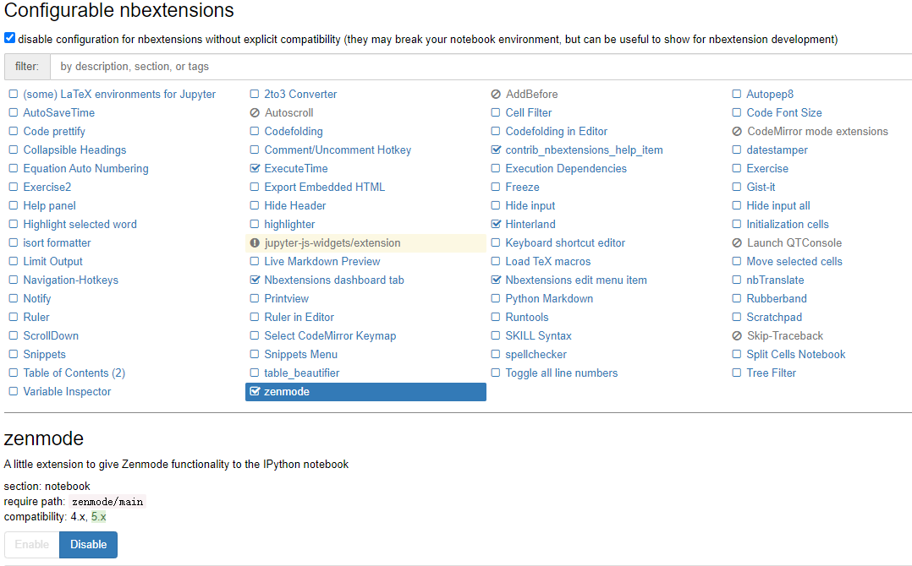Click the checked icon on zenmode entry
Viewport: 912px width, 566px height.
pyautogui.click(x=254, y=391)
